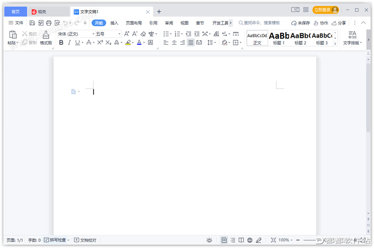Select the Format Painter tool
The width and height of the screenshot is (374, 248).
coord(46,38)
